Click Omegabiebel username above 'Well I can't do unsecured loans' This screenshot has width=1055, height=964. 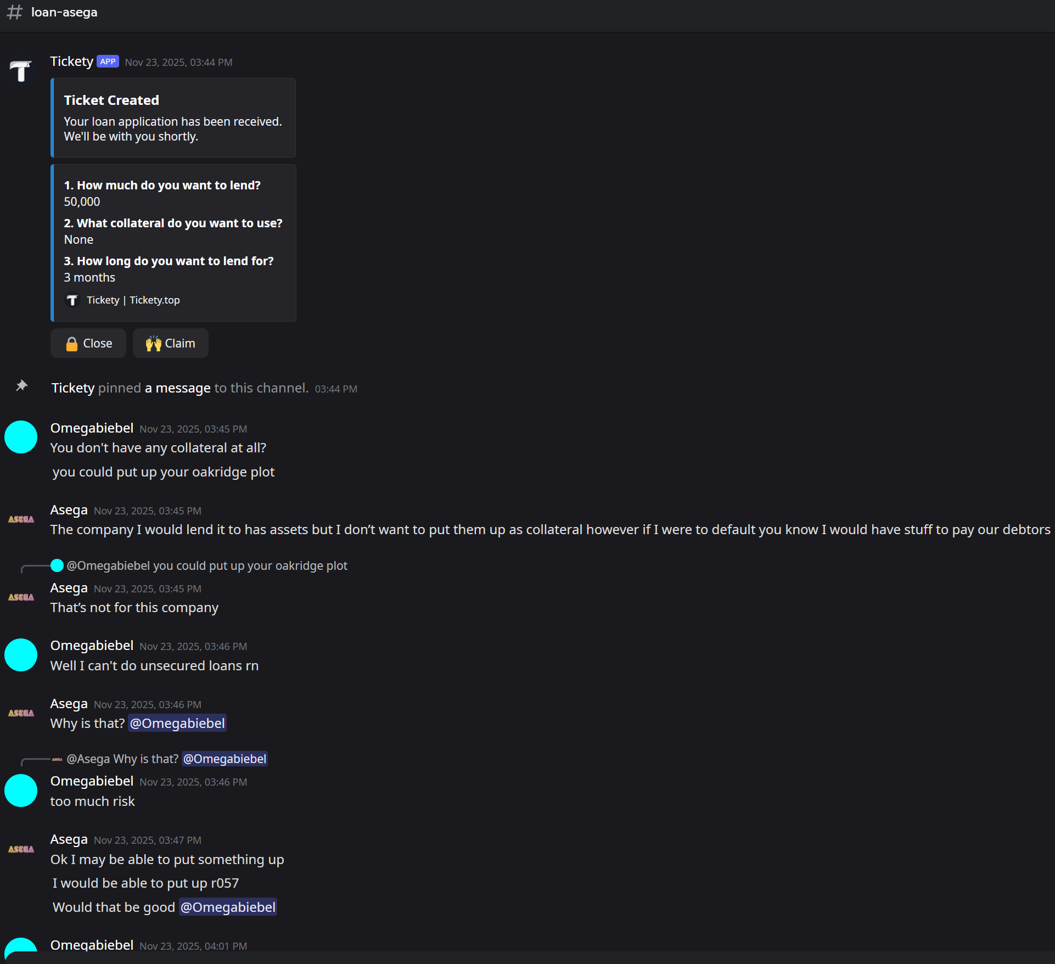click(92, 646)
